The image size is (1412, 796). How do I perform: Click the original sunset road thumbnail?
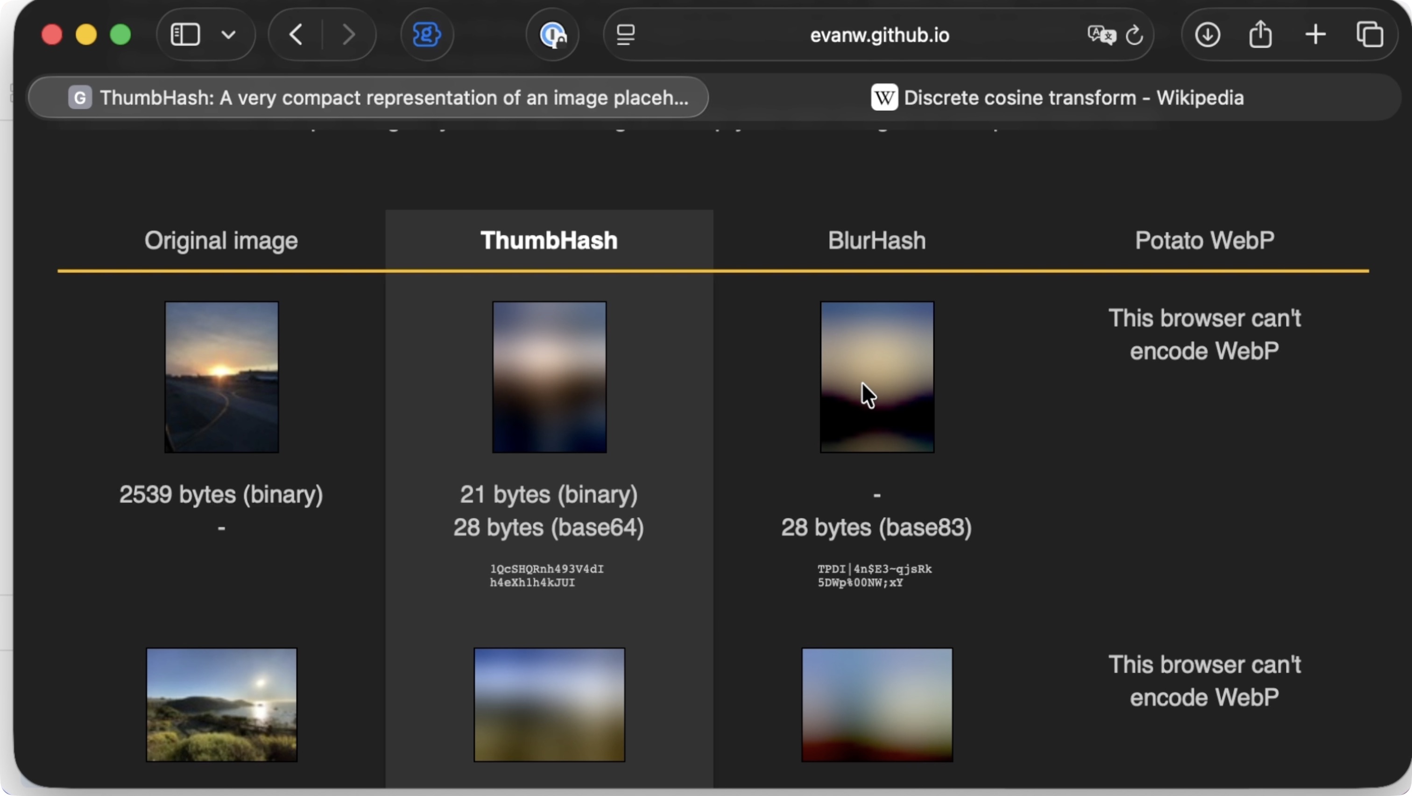tap(221, 377)
